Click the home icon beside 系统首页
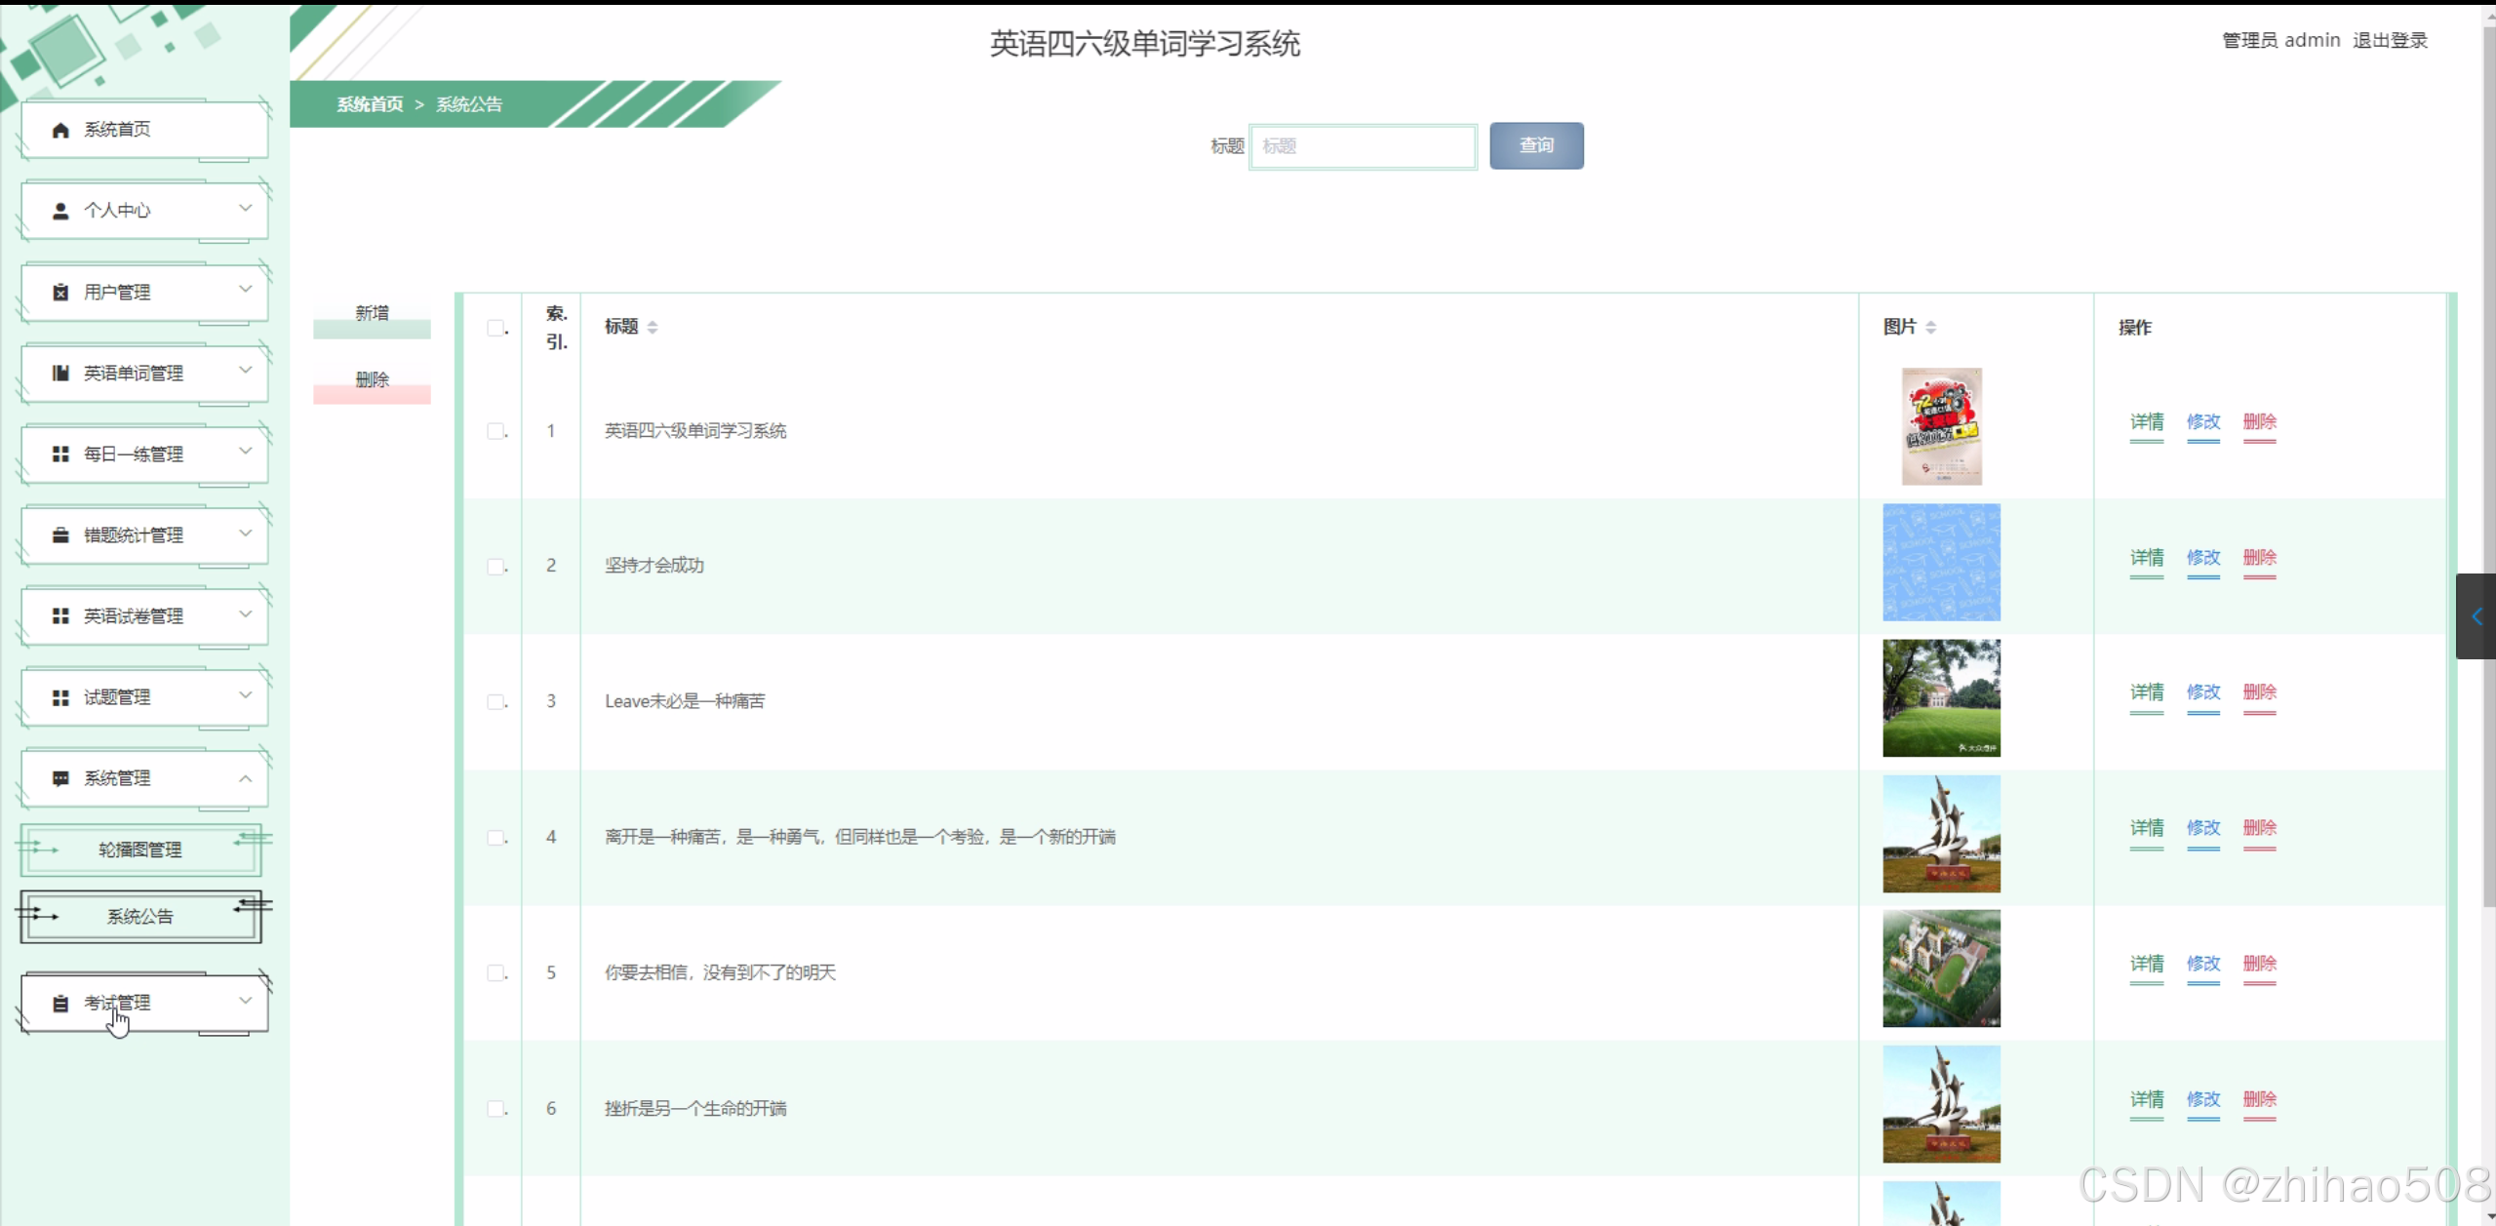The image size is (2496, 1226). [59, 128]
